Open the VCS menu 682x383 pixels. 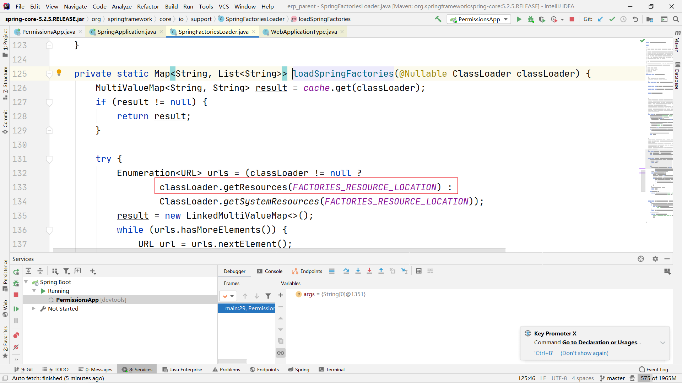pyautogui.click(x=224, y=6)
